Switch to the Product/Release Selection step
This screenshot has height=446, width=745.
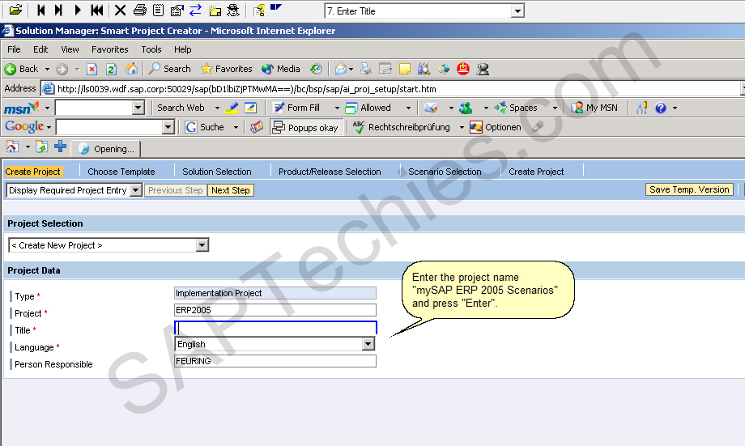click(330, 172)
